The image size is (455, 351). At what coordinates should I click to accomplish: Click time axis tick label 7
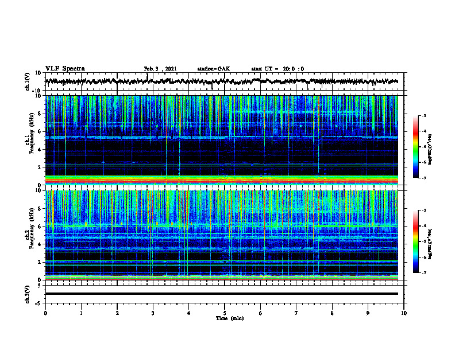pos(296,313)
